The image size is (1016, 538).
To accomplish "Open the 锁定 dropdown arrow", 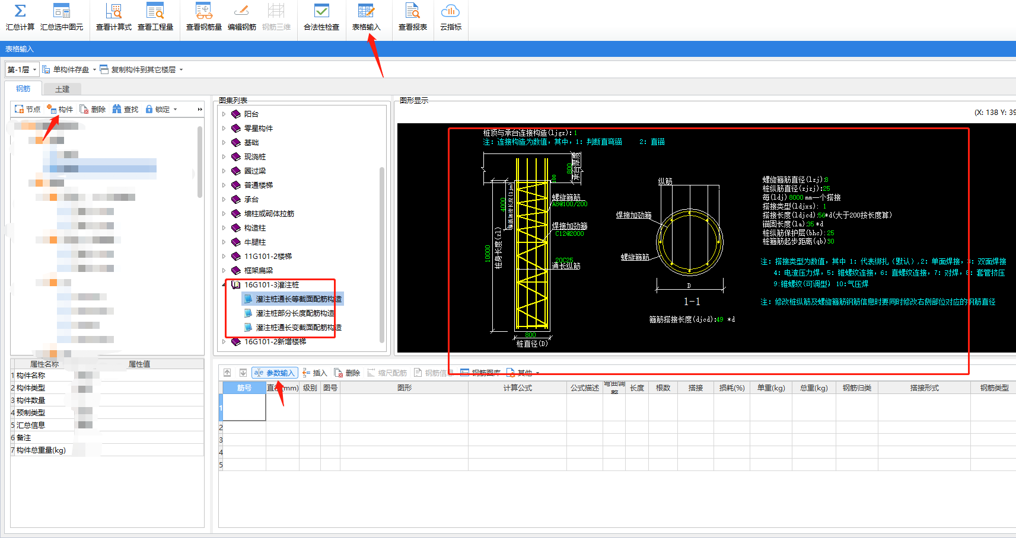I will (175, 110).
